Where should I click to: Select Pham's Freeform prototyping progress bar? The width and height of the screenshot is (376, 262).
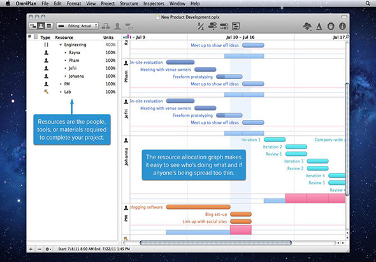point(229,76)
